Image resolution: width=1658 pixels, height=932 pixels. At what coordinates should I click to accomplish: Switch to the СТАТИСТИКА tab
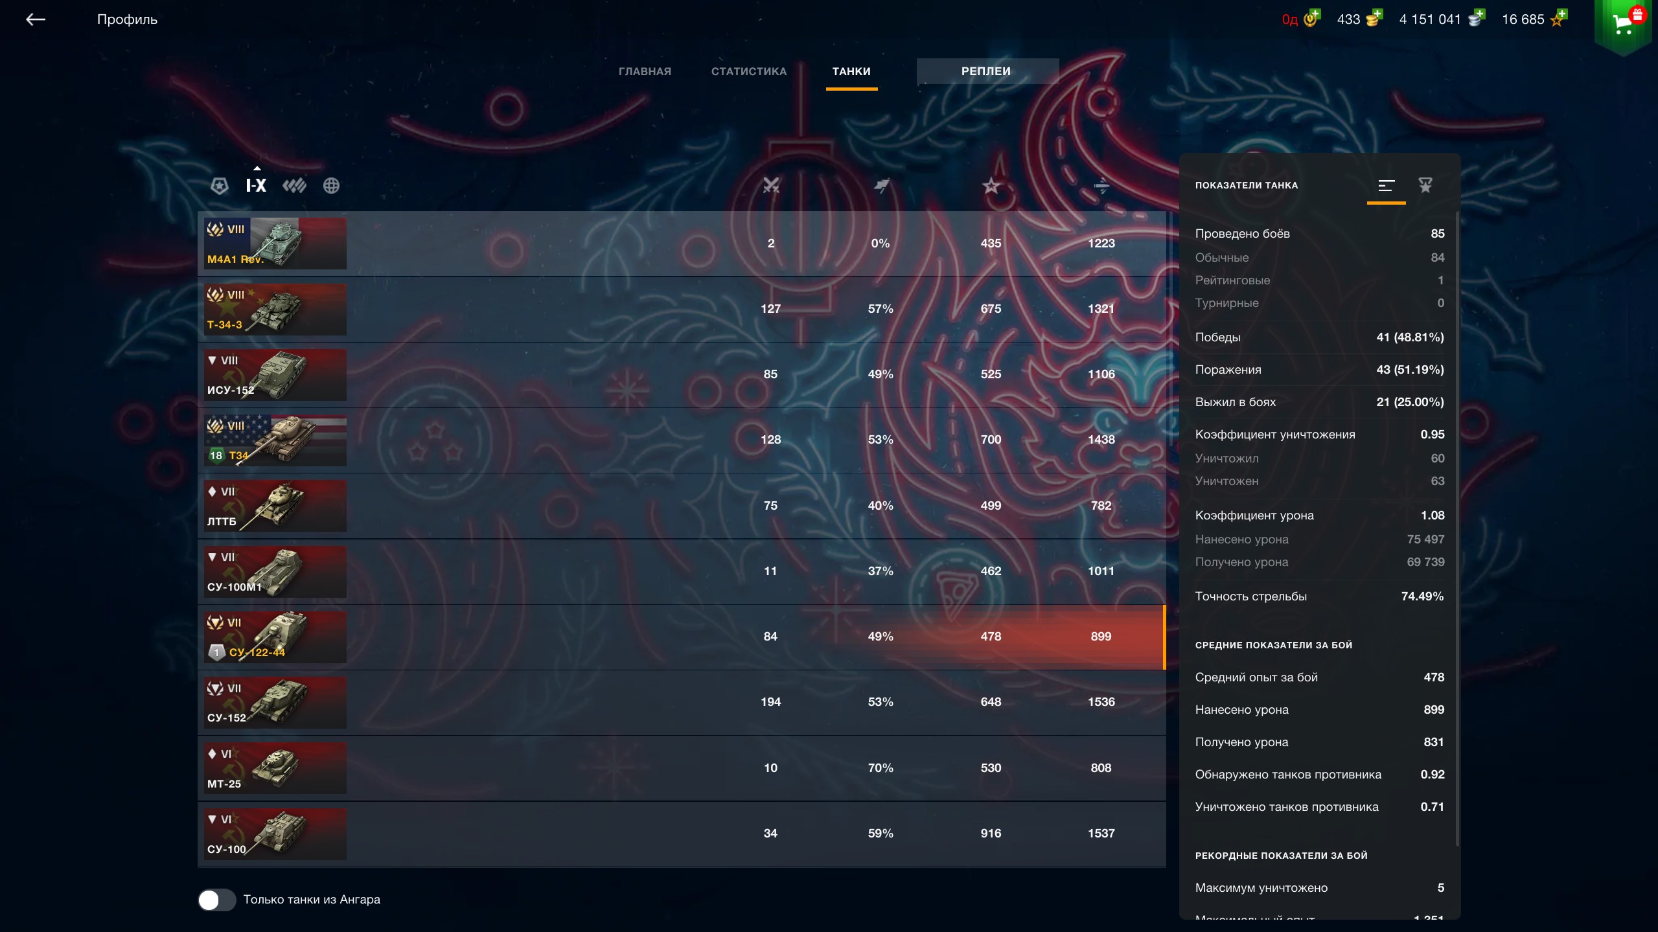tap(749, 71)
